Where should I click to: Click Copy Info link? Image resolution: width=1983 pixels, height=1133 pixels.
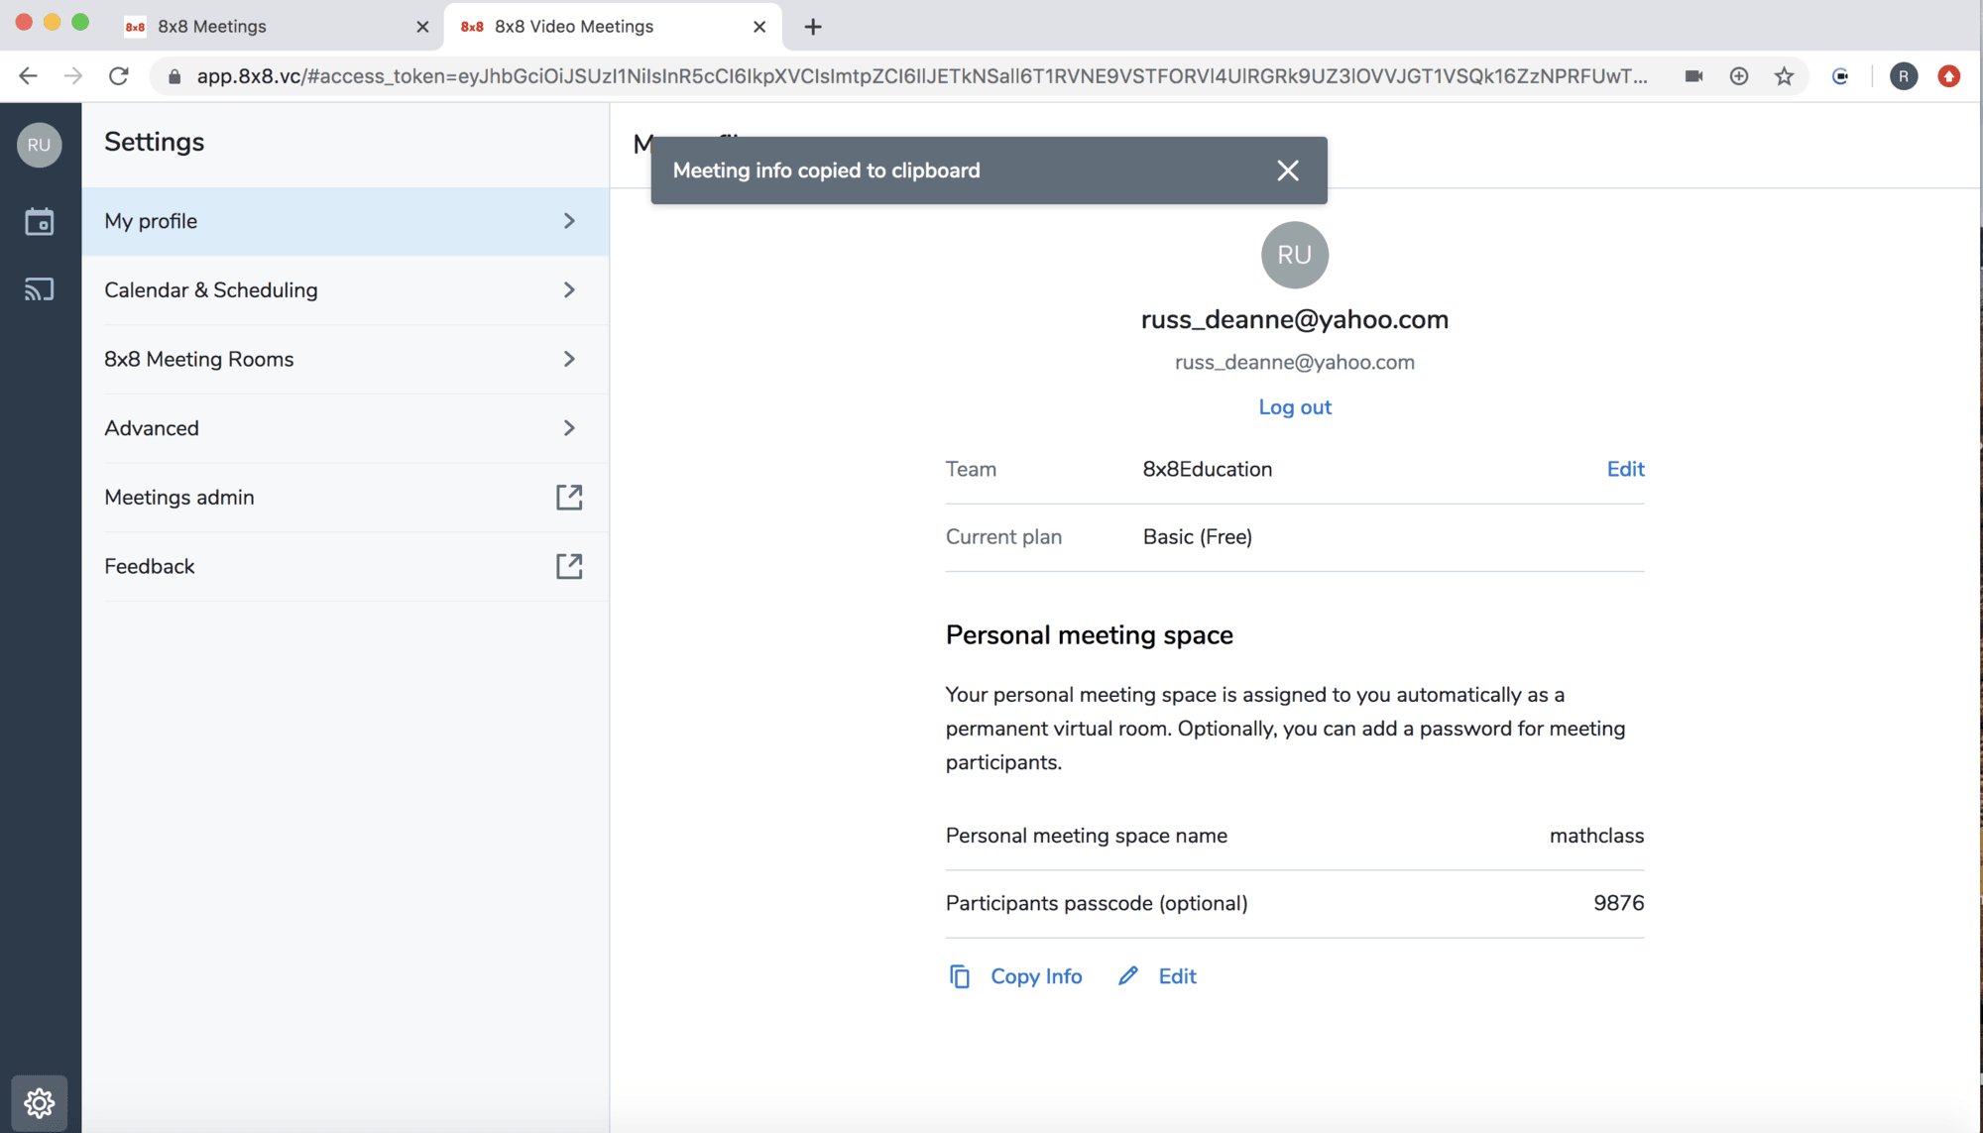[x=1035, y=976]
